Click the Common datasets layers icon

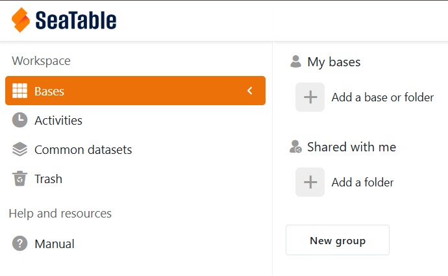pyautogui.click(x=19, y=149)
